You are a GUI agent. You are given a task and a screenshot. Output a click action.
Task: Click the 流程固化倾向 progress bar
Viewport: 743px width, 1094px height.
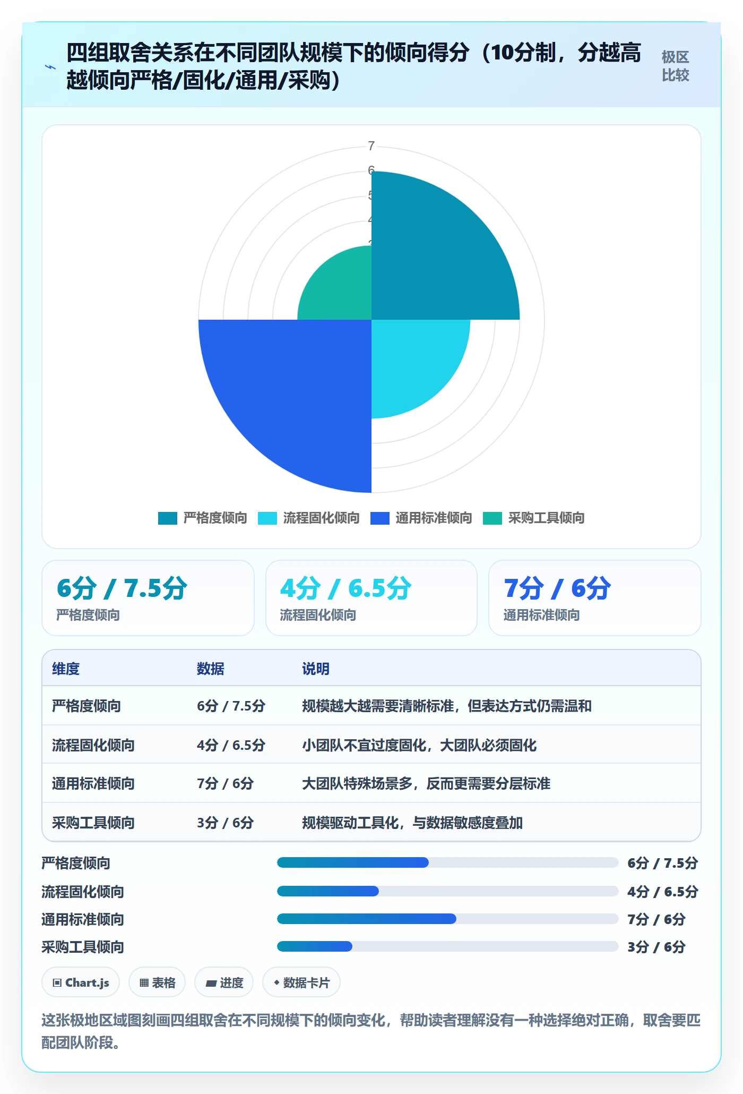pos(447,891)
